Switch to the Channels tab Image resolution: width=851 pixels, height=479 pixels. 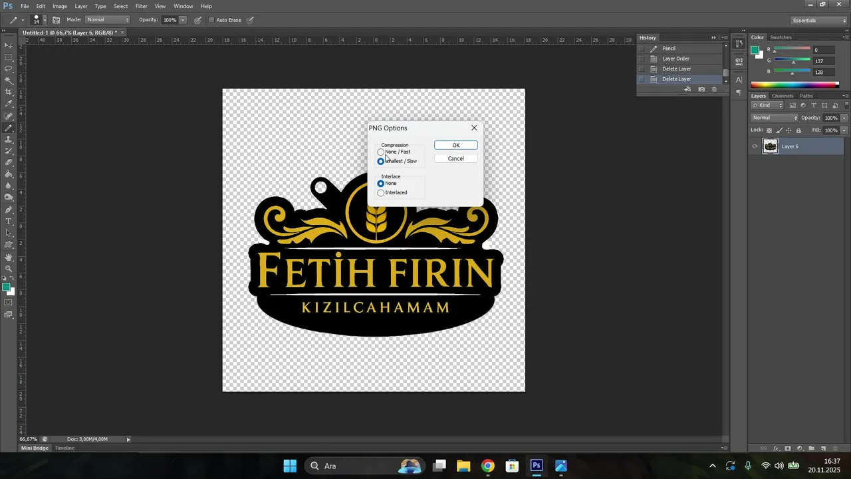point(783,96)
